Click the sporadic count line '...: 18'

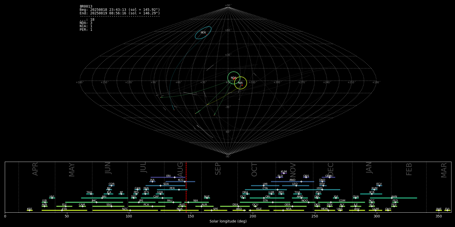point(87,19)
